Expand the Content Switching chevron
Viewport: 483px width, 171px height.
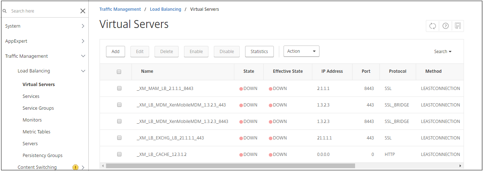pos(83,167)
